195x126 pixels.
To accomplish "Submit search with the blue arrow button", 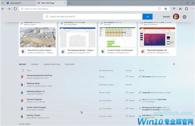I will tap(147, 17).
